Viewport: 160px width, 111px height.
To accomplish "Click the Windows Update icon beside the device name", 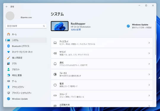I will tap(128, 26).
